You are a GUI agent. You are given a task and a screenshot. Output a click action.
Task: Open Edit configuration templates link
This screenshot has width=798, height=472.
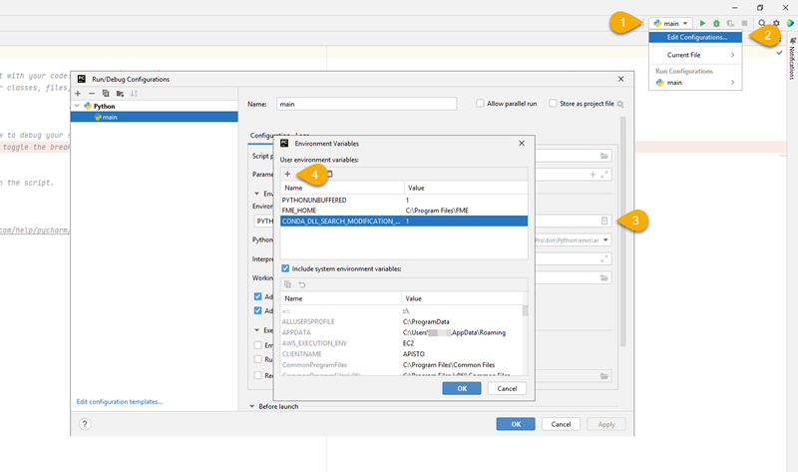pos(120,401)
